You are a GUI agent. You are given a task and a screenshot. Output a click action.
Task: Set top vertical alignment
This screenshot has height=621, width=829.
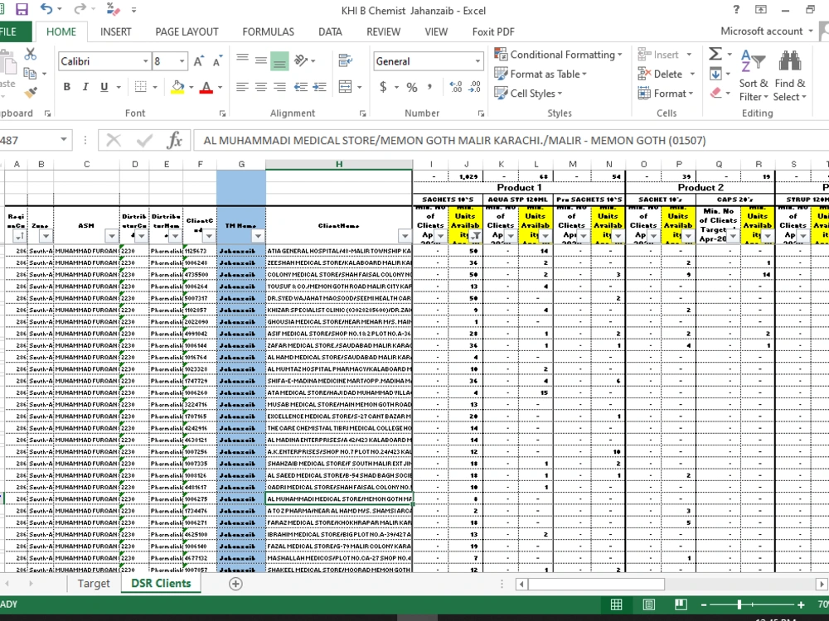243,60
